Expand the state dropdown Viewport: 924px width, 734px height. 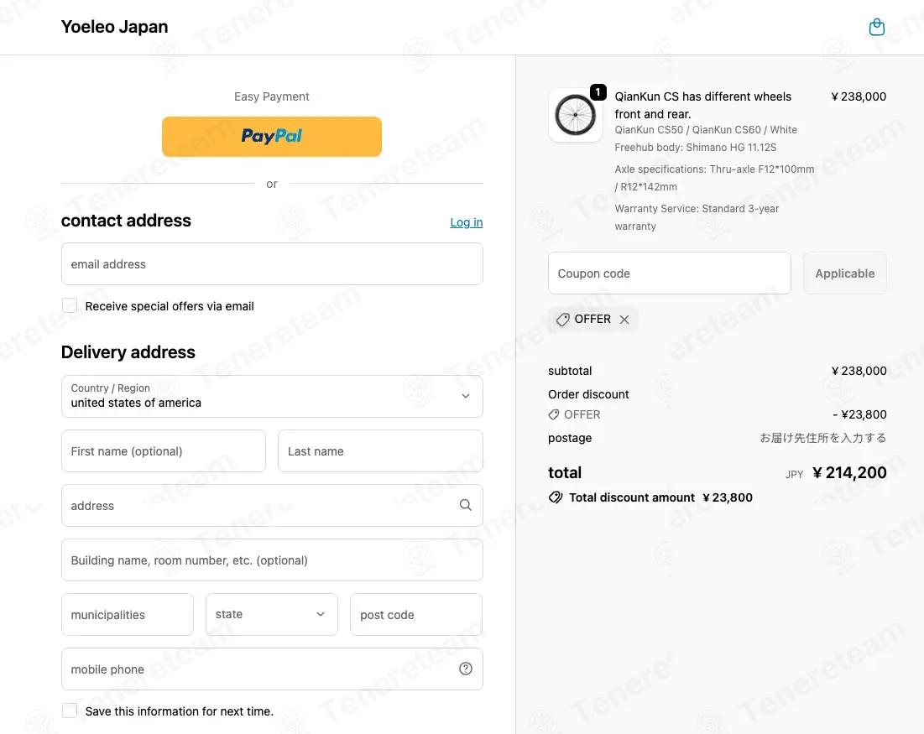click(272, 614)
